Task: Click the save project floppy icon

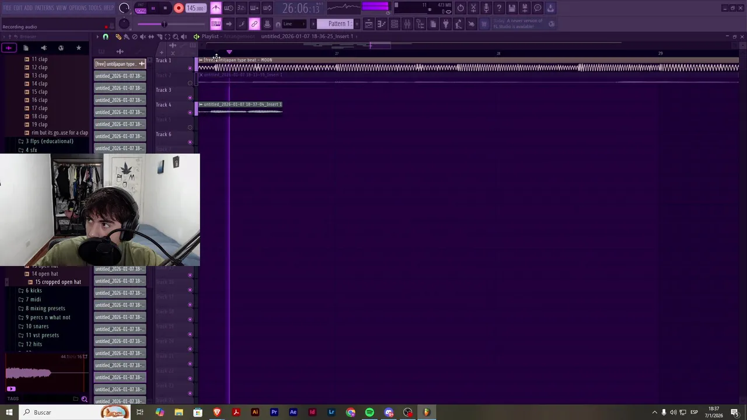Action: [x=512, y=8]
